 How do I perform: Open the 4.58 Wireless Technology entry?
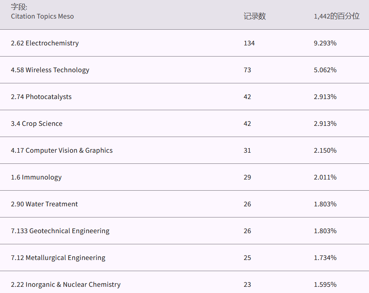(x=50, y=70)
